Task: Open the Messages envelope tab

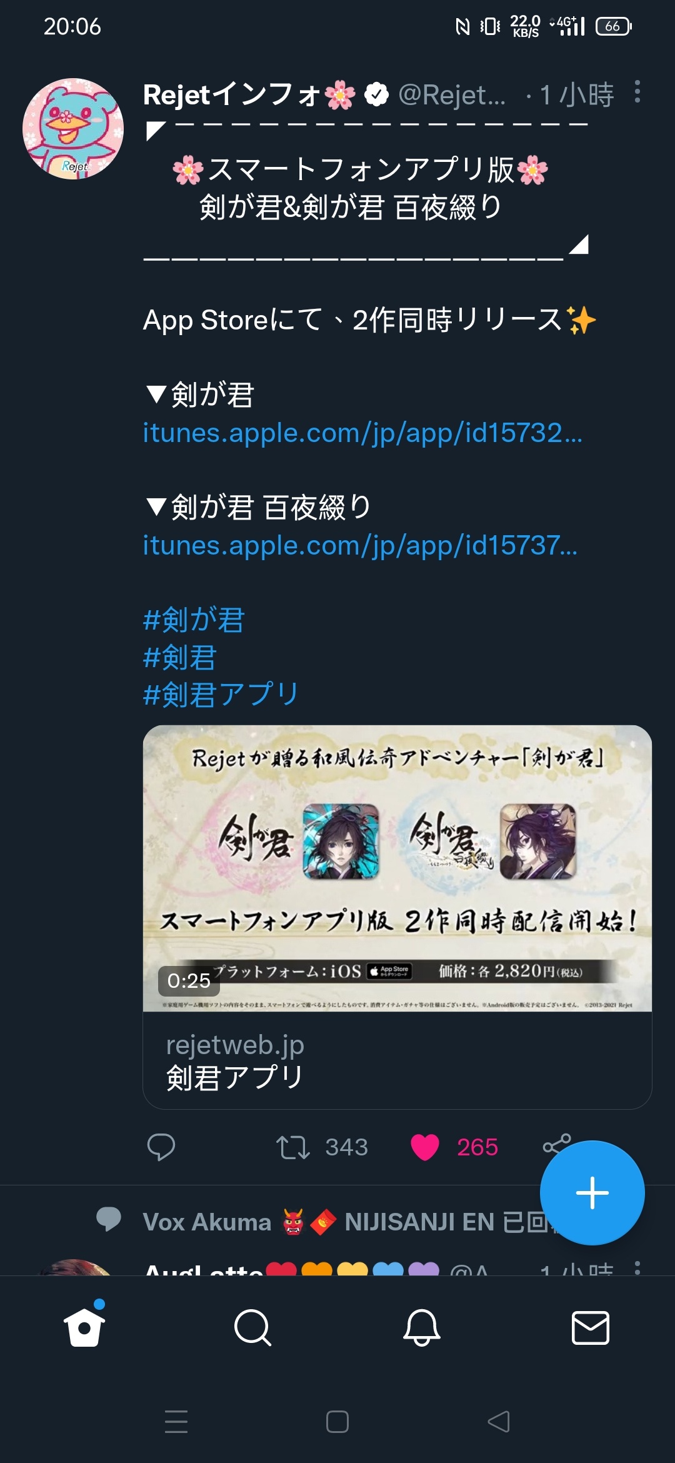Action: point(591,1328)
